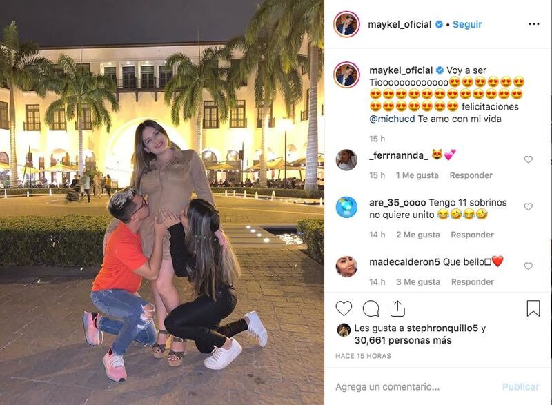Follow maykel_oficial with Seguir

pyautogui.click(x=467, y=24)
